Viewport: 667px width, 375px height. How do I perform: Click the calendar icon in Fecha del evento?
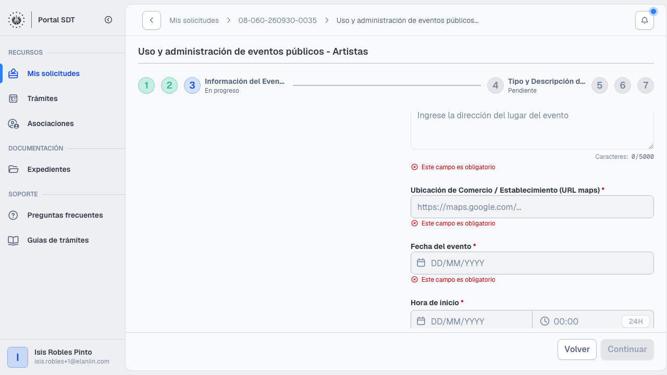pyautogui.click(x=421, y=263)
